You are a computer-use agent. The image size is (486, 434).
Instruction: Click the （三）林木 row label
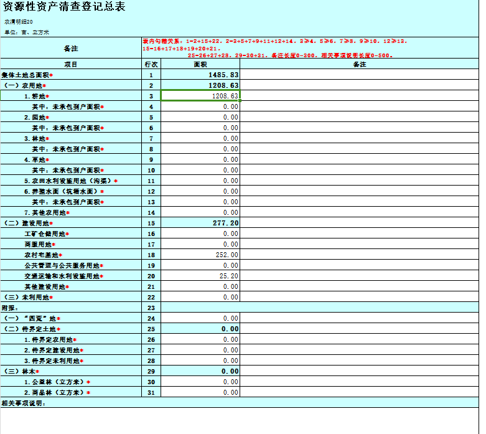(21, 371)
